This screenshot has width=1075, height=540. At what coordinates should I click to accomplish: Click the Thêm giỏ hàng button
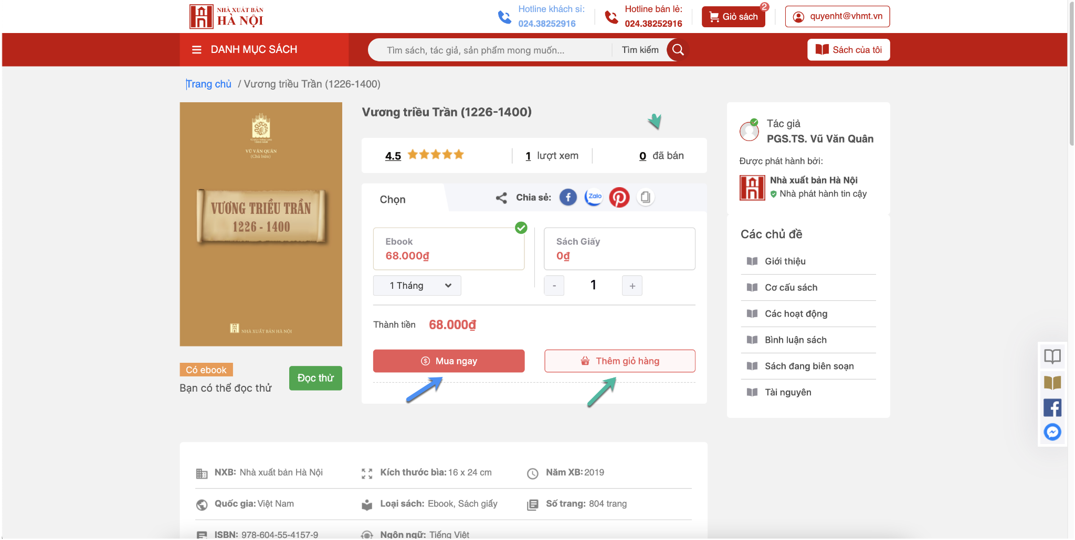(619, 361)
